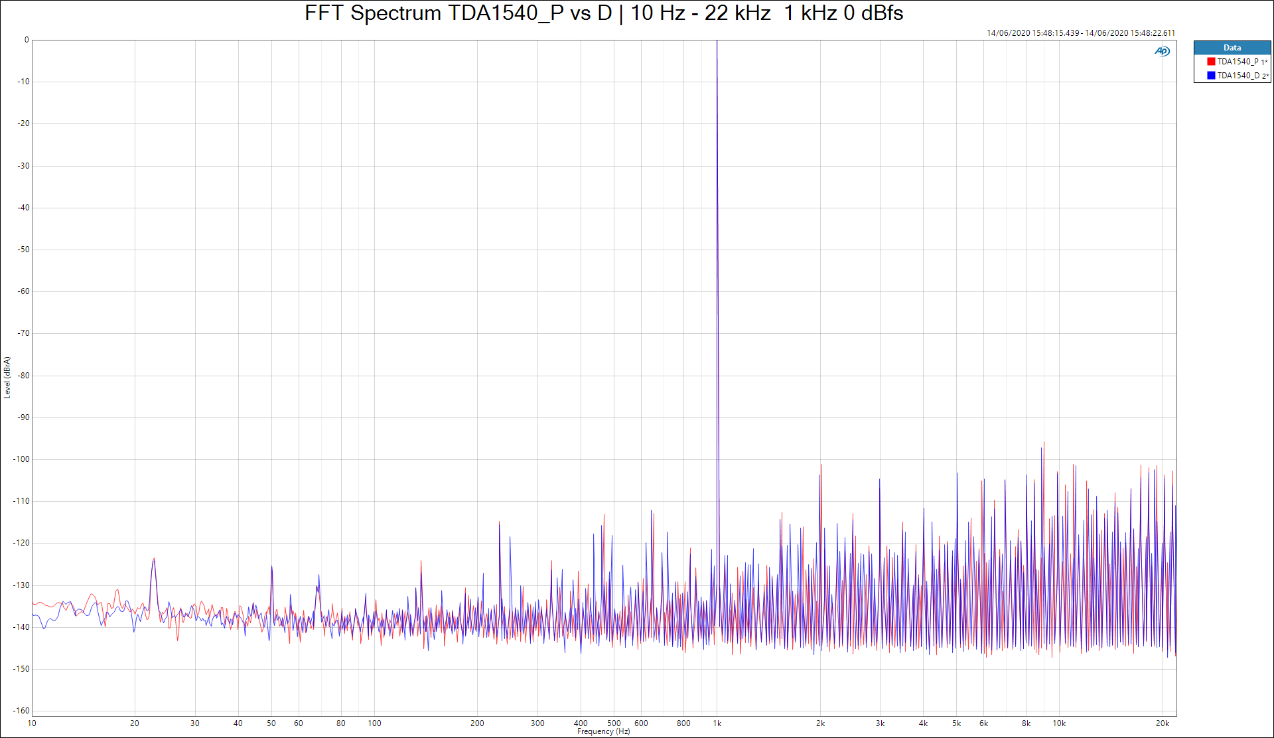Click the 2k frequency tick label
The height and width of the screenshot is (738, 1274).
pos(821,723)
